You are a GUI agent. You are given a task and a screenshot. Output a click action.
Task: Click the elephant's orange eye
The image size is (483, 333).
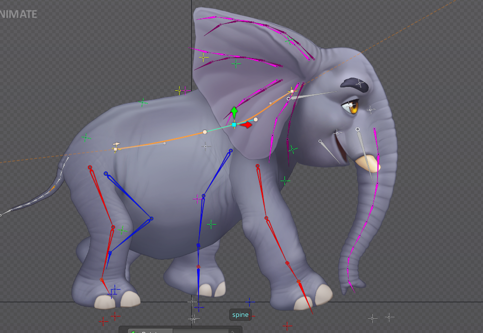(x=351, y=105)
